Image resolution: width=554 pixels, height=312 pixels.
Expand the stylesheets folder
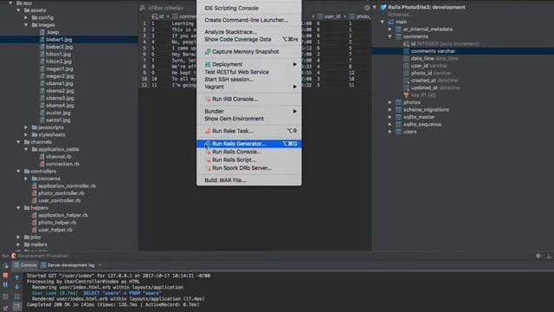(x=26, y=135)
